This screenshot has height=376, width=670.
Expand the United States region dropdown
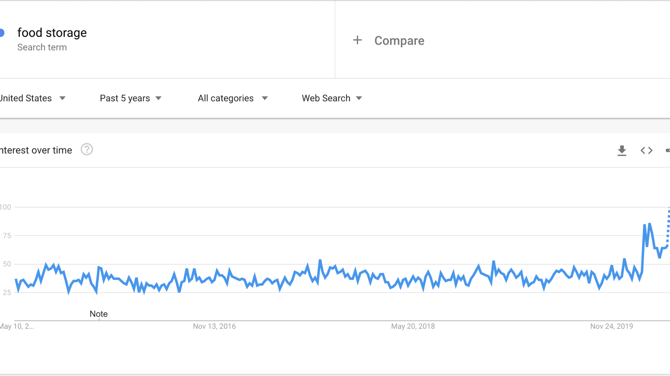point(32,98)
